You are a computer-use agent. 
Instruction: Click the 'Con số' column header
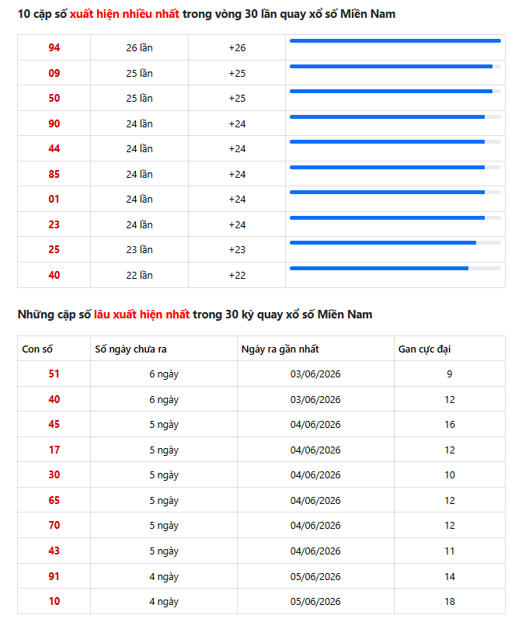click(x=37, y=349)
